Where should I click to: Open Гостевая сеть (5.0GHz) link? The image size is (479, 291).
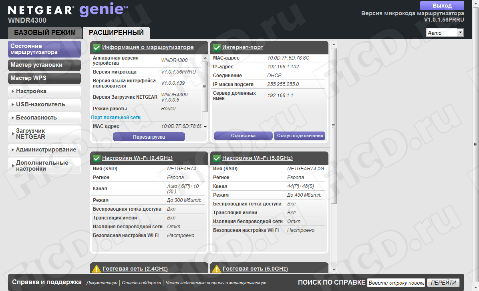tap(255, 269)
